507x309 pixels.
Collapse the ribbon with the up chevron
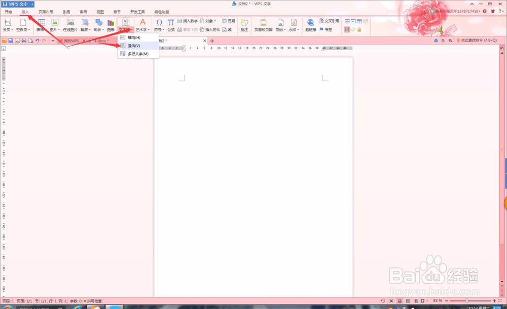click(x=472, y=4)
